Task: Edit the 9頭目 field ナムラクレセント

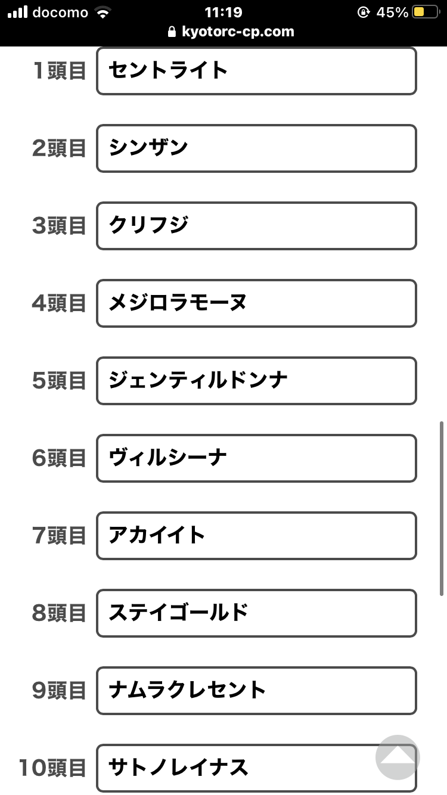Action: [x=256, y=691]
